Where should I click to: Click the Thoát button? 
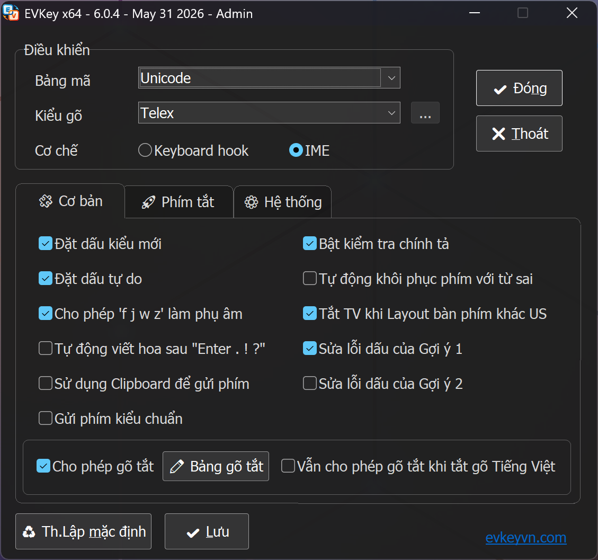coord(519,134)
